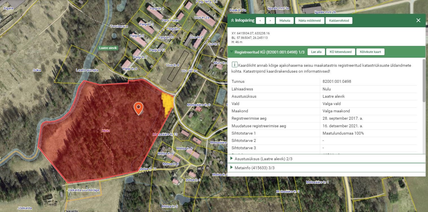Download data with Lae alla
This screenshot has width=428, height=212.
coord(316,52)
